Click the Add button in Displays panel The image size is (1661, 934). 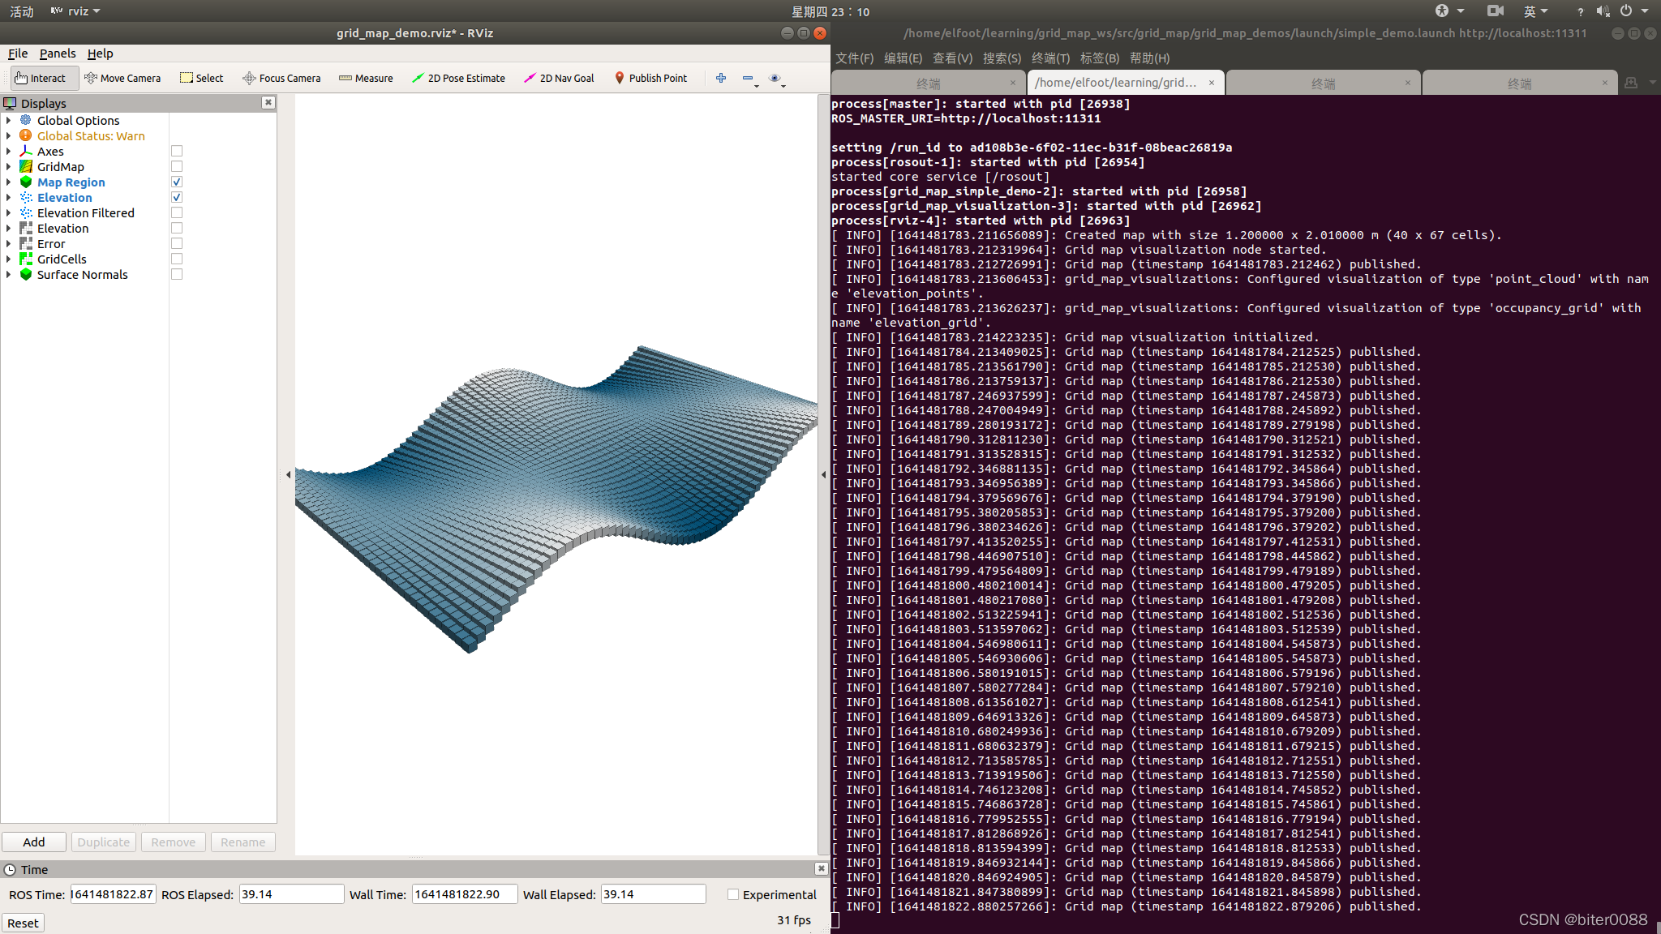[34, 842]
